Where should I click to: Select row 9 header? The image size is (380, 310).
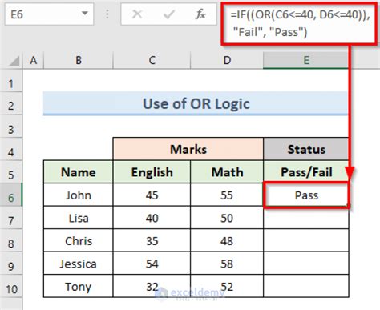coord(11,264)
